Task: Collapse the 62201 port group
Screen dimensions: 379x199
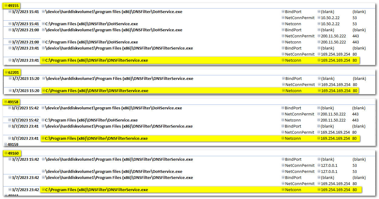Action: coord(6,72)
